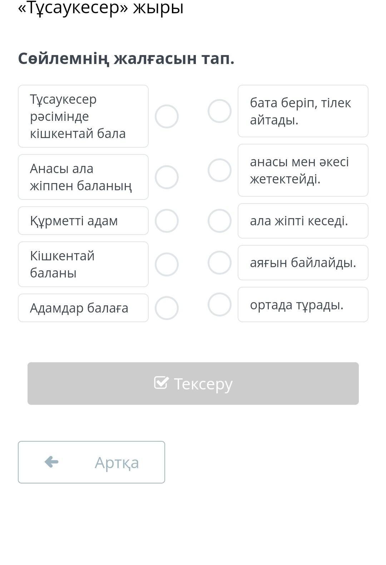The height and width of the screenshot is (565, 386).
Task: Select circle beside 'Кішкентай баланы'
Action: pyautogui.click(x=167, y=264)
